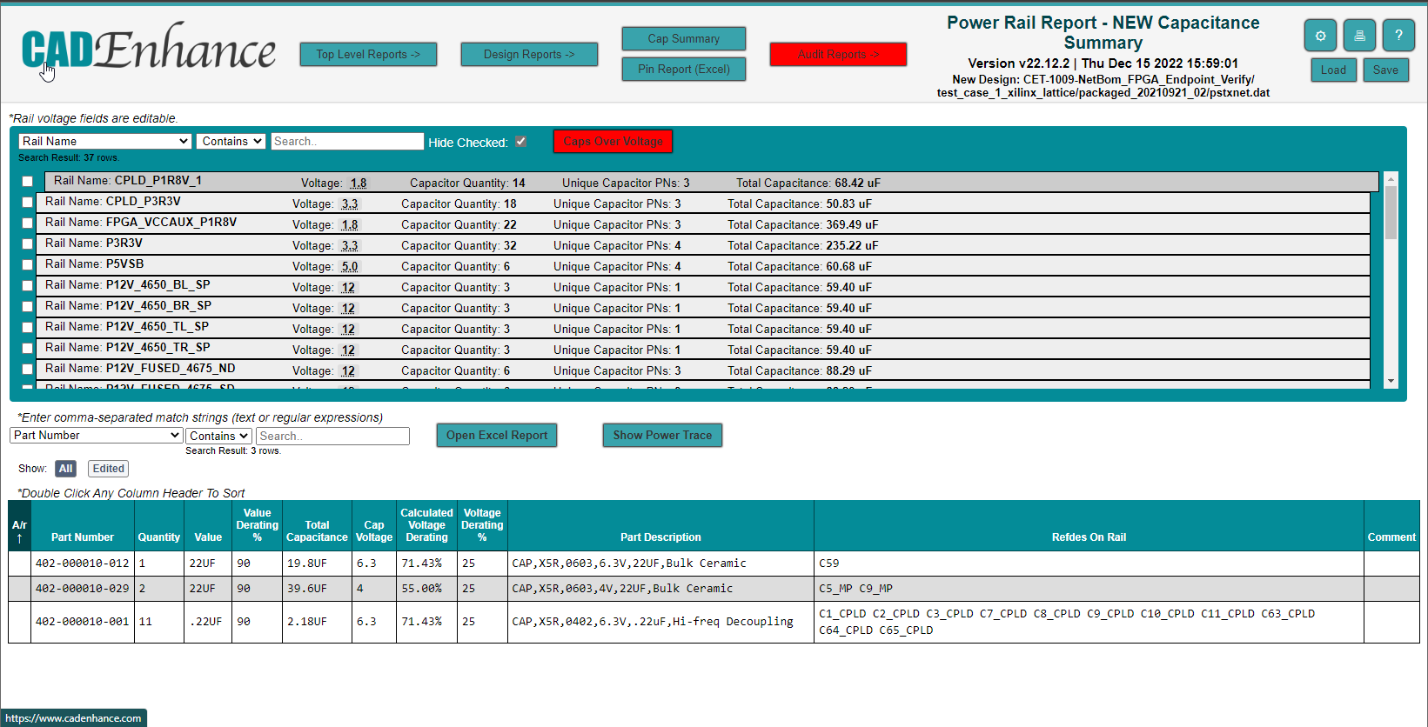Open the part search Contains dropdown
Image resolution: width=1428 pixels, height=727 pixels.
pyautogui.click(x=219, y=436)
